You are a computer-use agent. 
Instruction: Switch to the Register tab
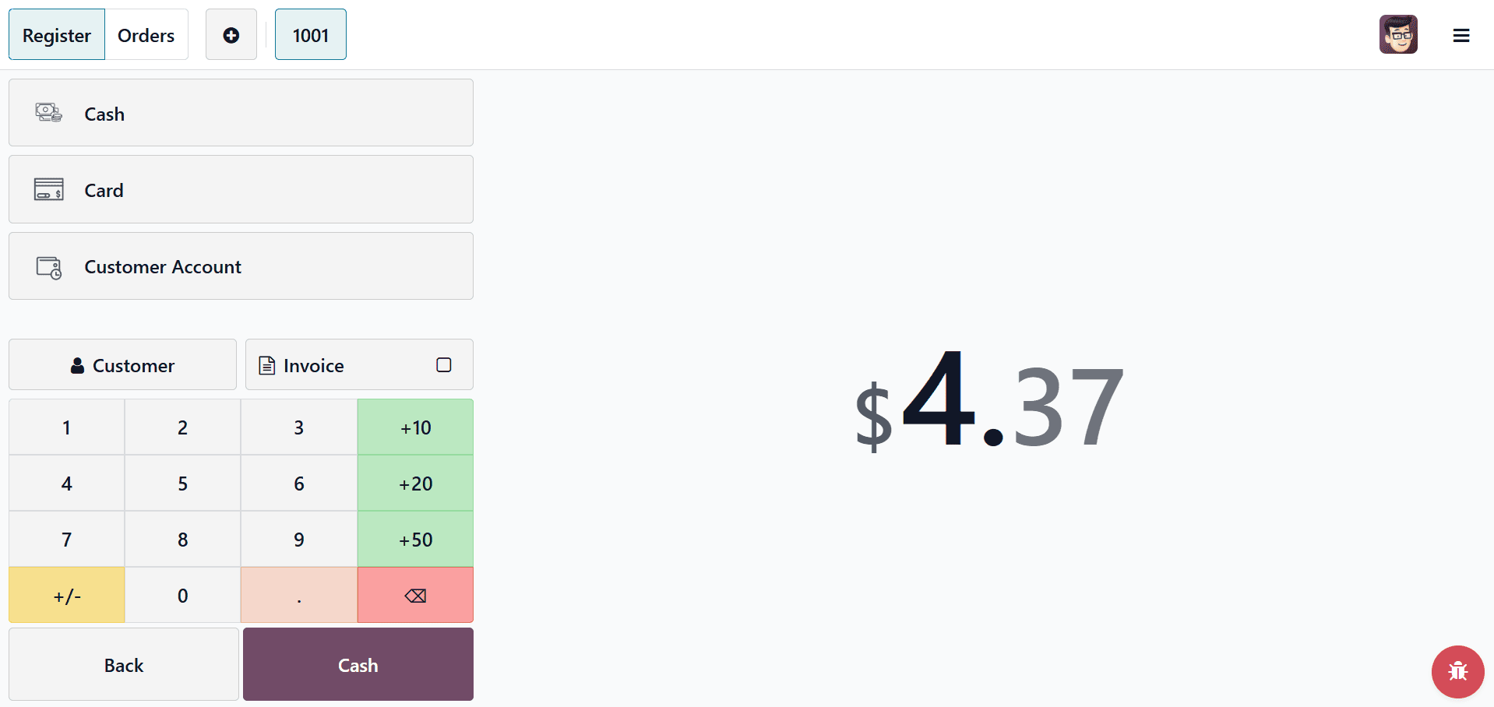click(56, 34)
